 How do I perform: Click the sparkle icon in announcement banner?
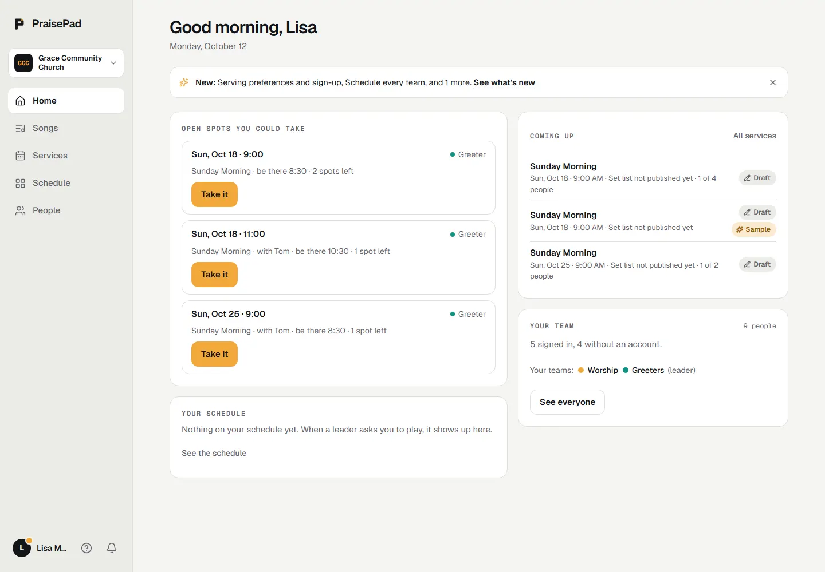click(x=184, y=82)
